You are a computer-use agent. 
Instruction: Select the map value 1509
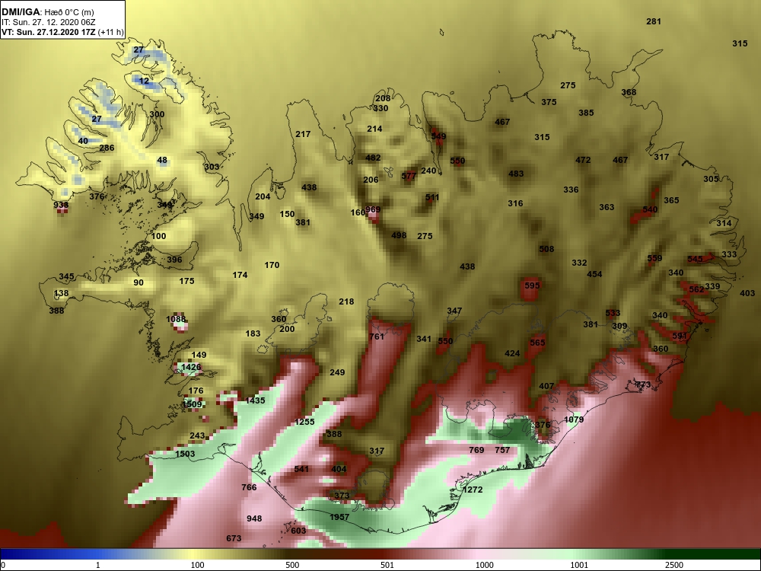coord(193,404)
